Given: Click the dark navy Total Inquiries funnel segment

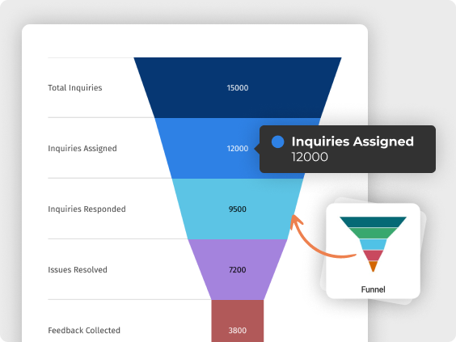Looking at the screenshot, I should click(238, 87).
